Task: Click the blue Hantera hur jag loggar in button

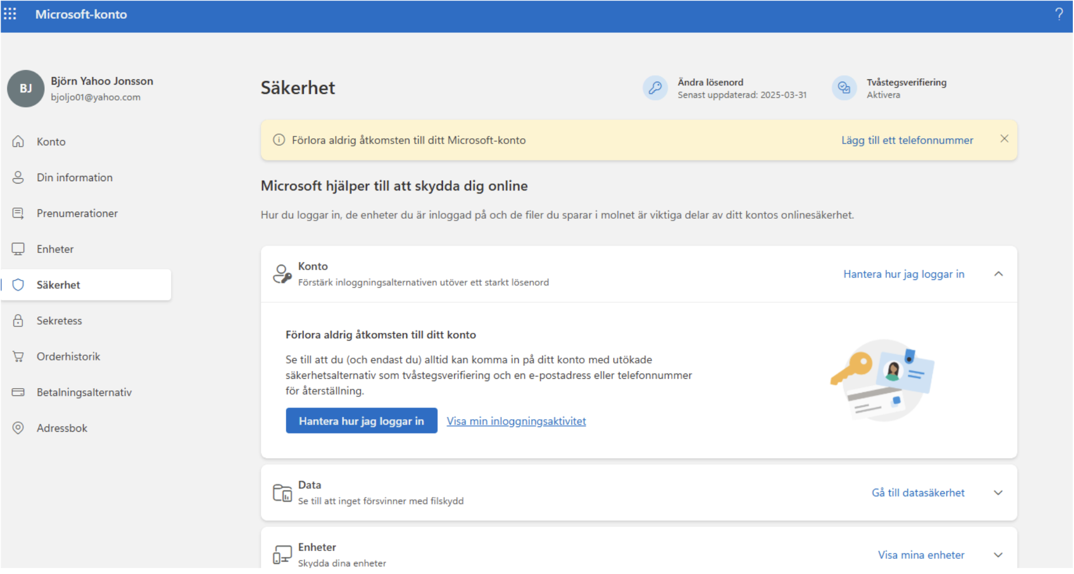Action: tap(362, 421)
